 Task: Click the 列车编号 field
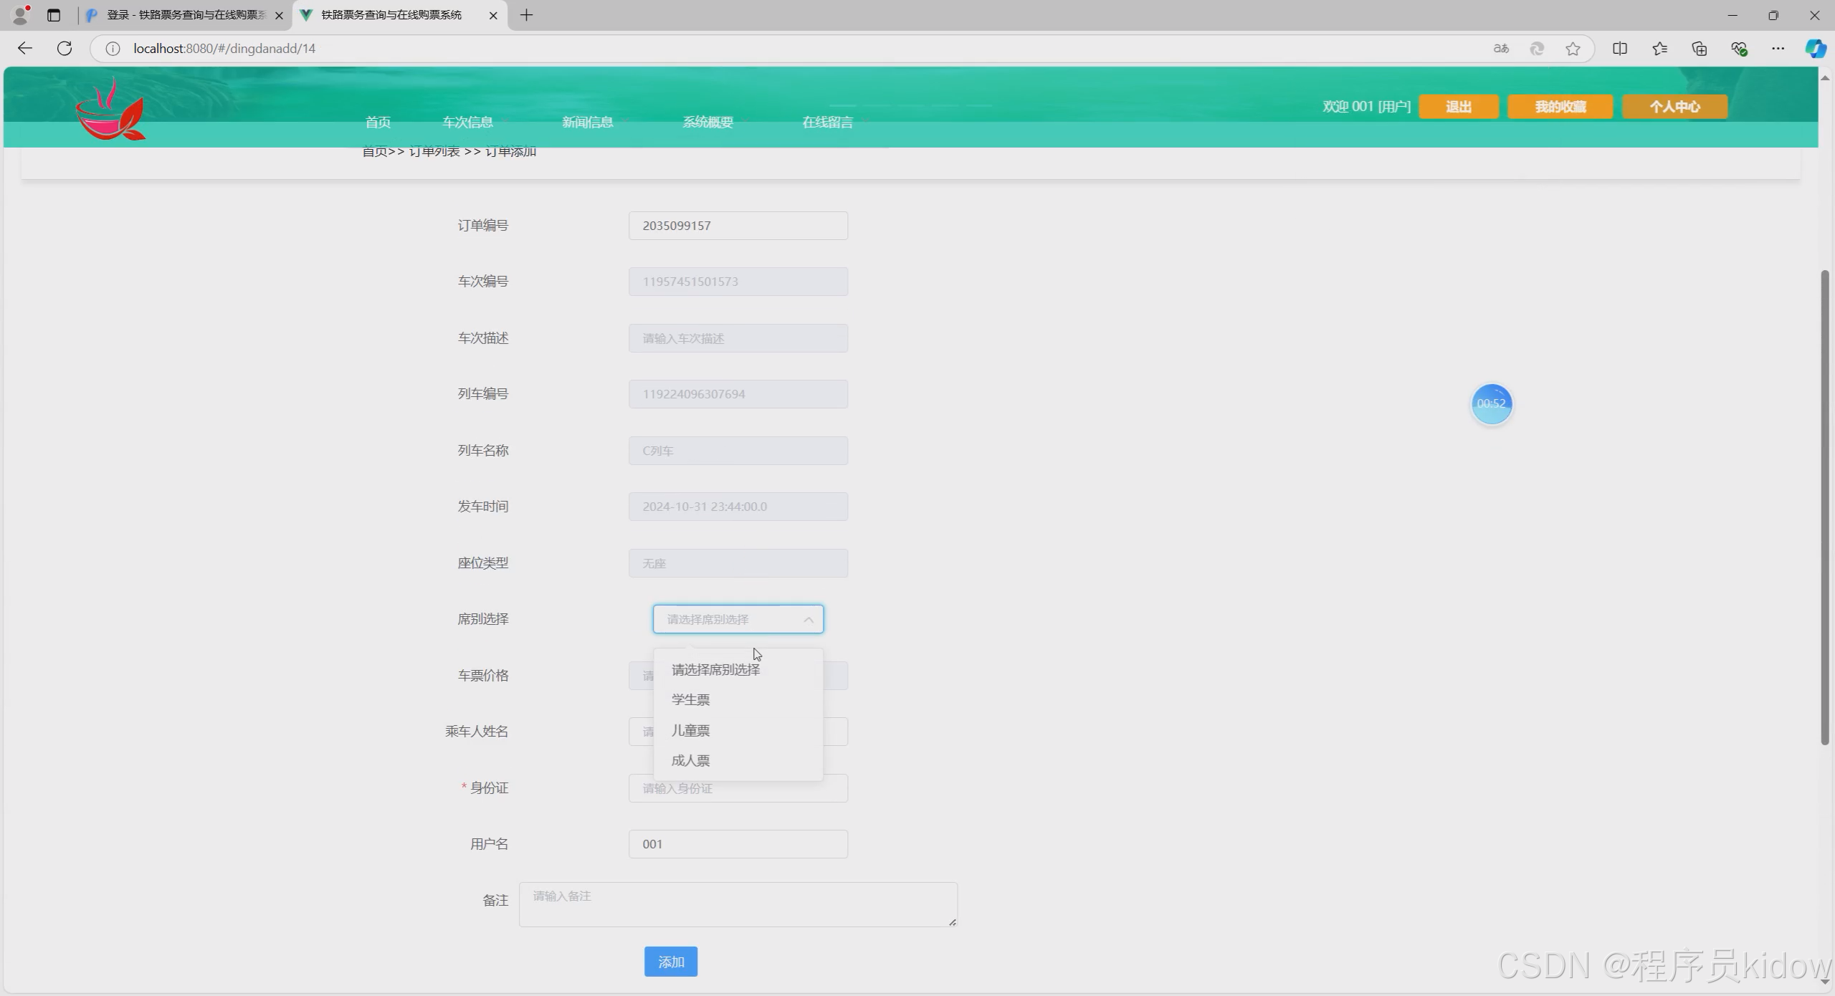pos(738,394)
